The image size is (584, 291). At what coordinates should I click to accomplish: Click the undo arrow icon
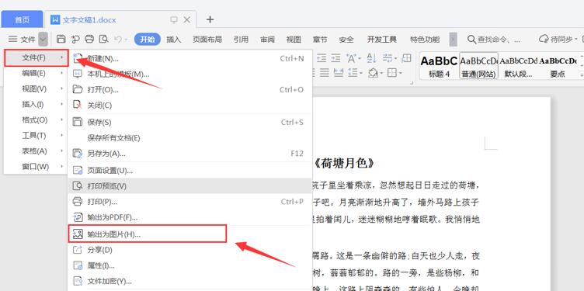[x=118, y=39]
